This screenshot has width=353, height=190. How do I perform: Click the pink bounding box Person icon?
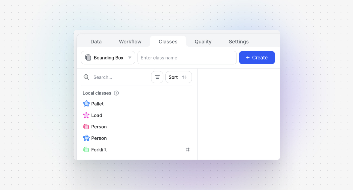point(86,127)
